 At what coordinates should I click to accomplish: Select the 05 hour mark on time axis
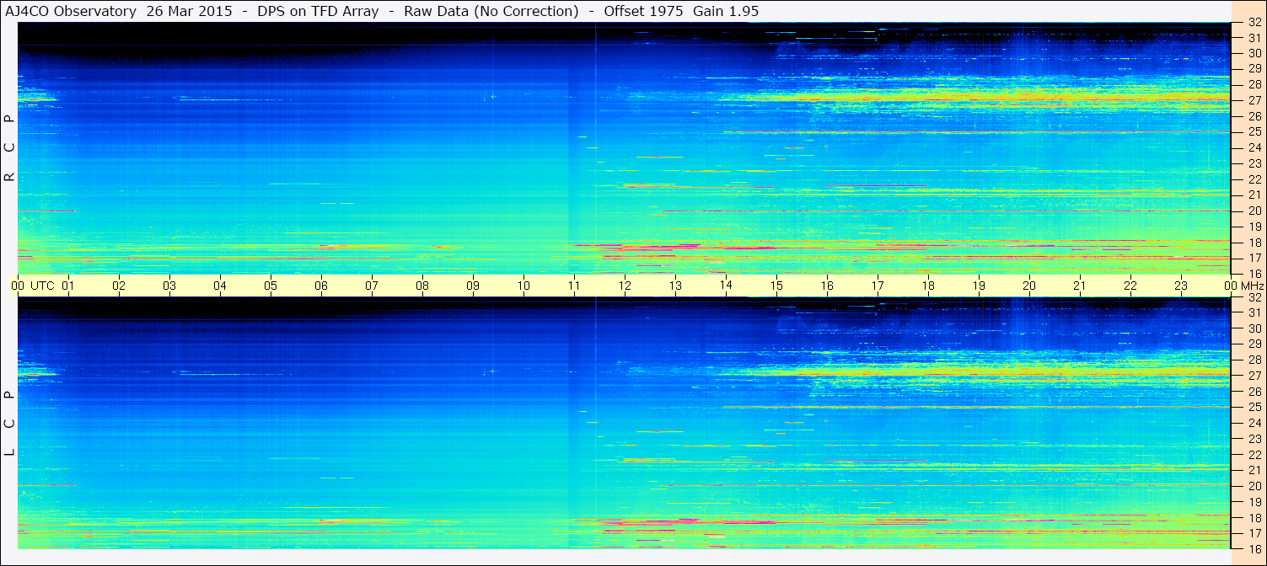coord(271,286)
